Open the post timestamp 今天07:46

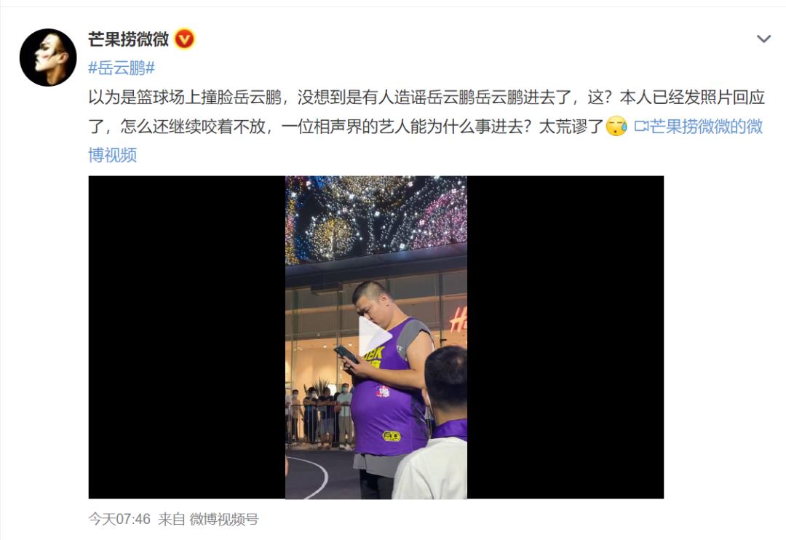coord(119,519)
